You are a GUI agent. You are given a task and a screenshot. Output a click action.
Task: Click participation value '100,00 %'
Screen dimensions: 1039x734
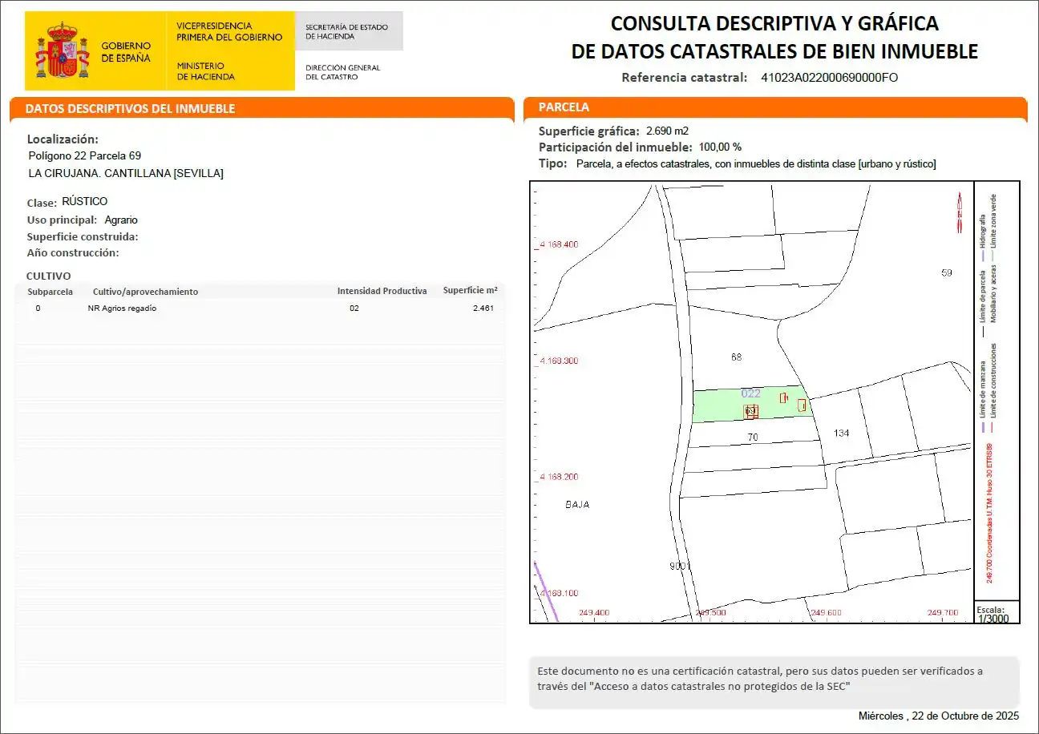pos(720,147)
